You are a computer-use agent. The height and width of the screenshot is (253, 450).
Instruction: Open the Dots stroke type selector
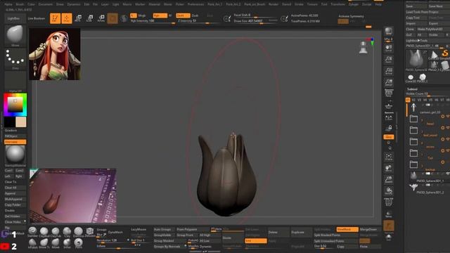[15, 59]
